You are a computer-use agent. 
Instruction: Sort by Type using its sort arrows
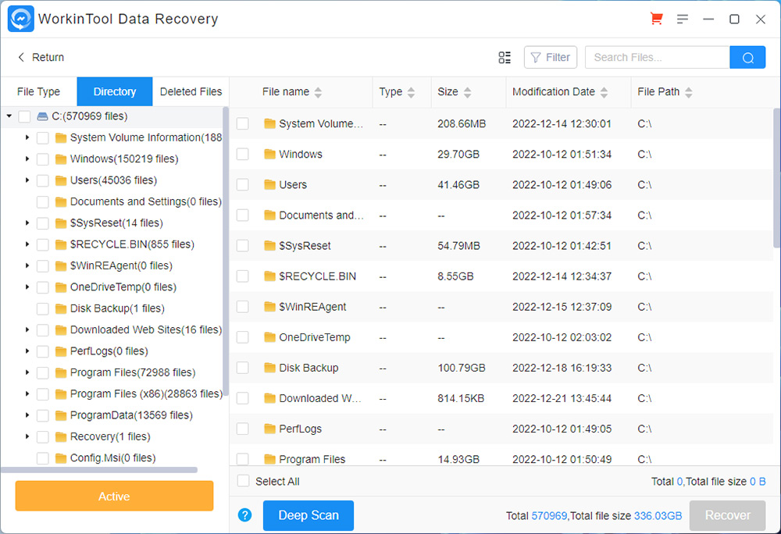(411, 92)
